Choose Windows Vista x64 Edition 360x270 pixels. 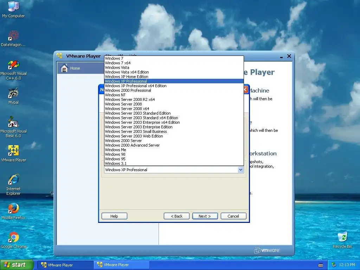tap(174, 72)
